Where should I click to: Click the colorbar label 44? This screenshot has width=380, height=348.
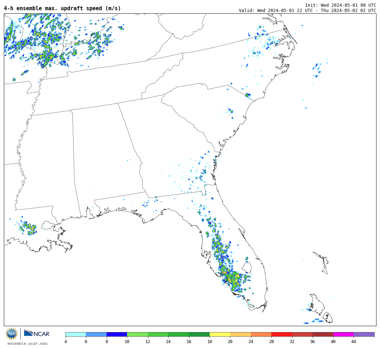click(x=354, y=342)
